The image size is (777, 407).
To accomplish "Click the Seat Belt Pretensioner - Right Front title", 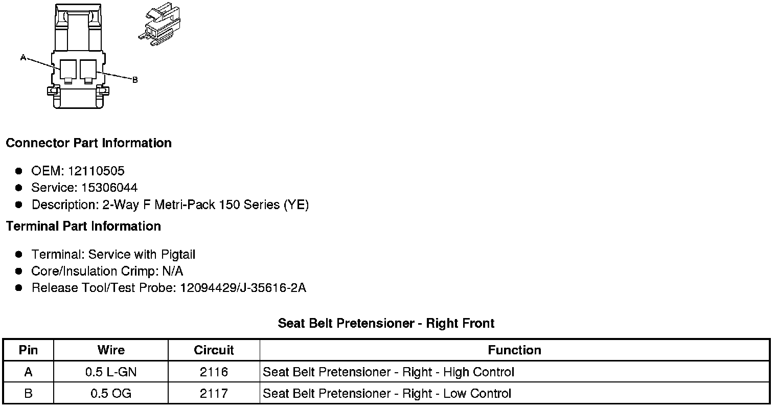I will pos(386,323).
